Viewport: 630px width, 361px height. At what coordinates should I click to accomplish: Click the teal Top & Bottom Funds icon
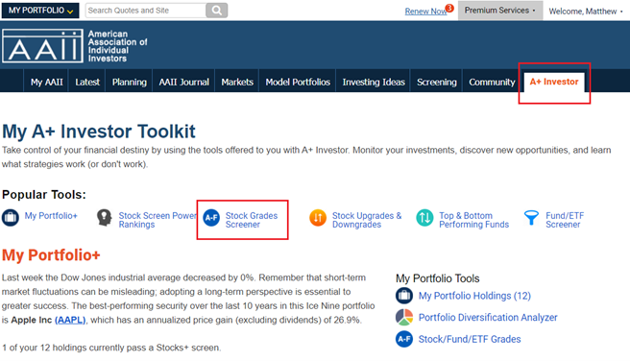point(424,218)
